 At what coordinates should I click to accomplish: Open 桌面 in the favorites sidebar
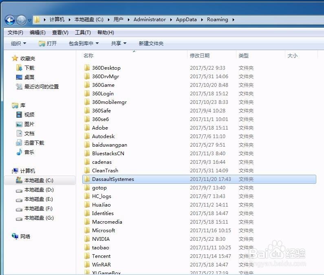(x=25, y=77)
